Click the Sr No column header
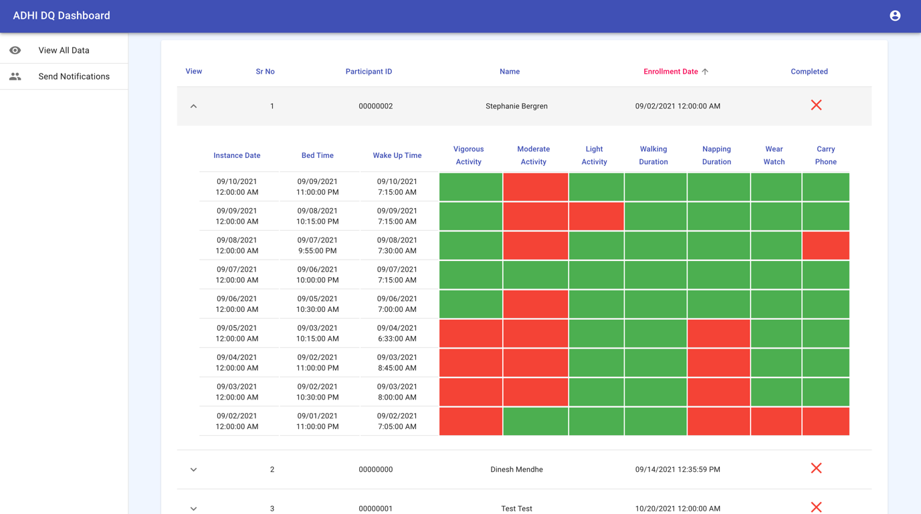The width and height of the screenshot is (921, 514). [265, 72]
